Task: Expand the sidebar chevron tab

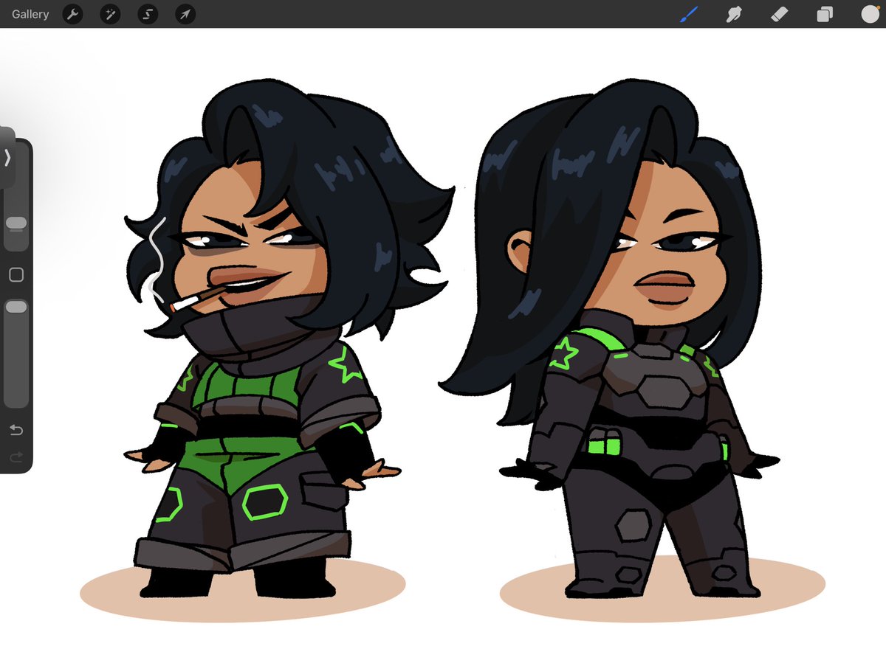Action: [7, 158]
